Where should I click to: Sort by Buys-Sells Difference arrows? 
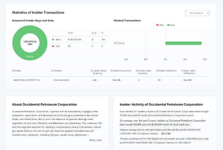pos(182,71)
